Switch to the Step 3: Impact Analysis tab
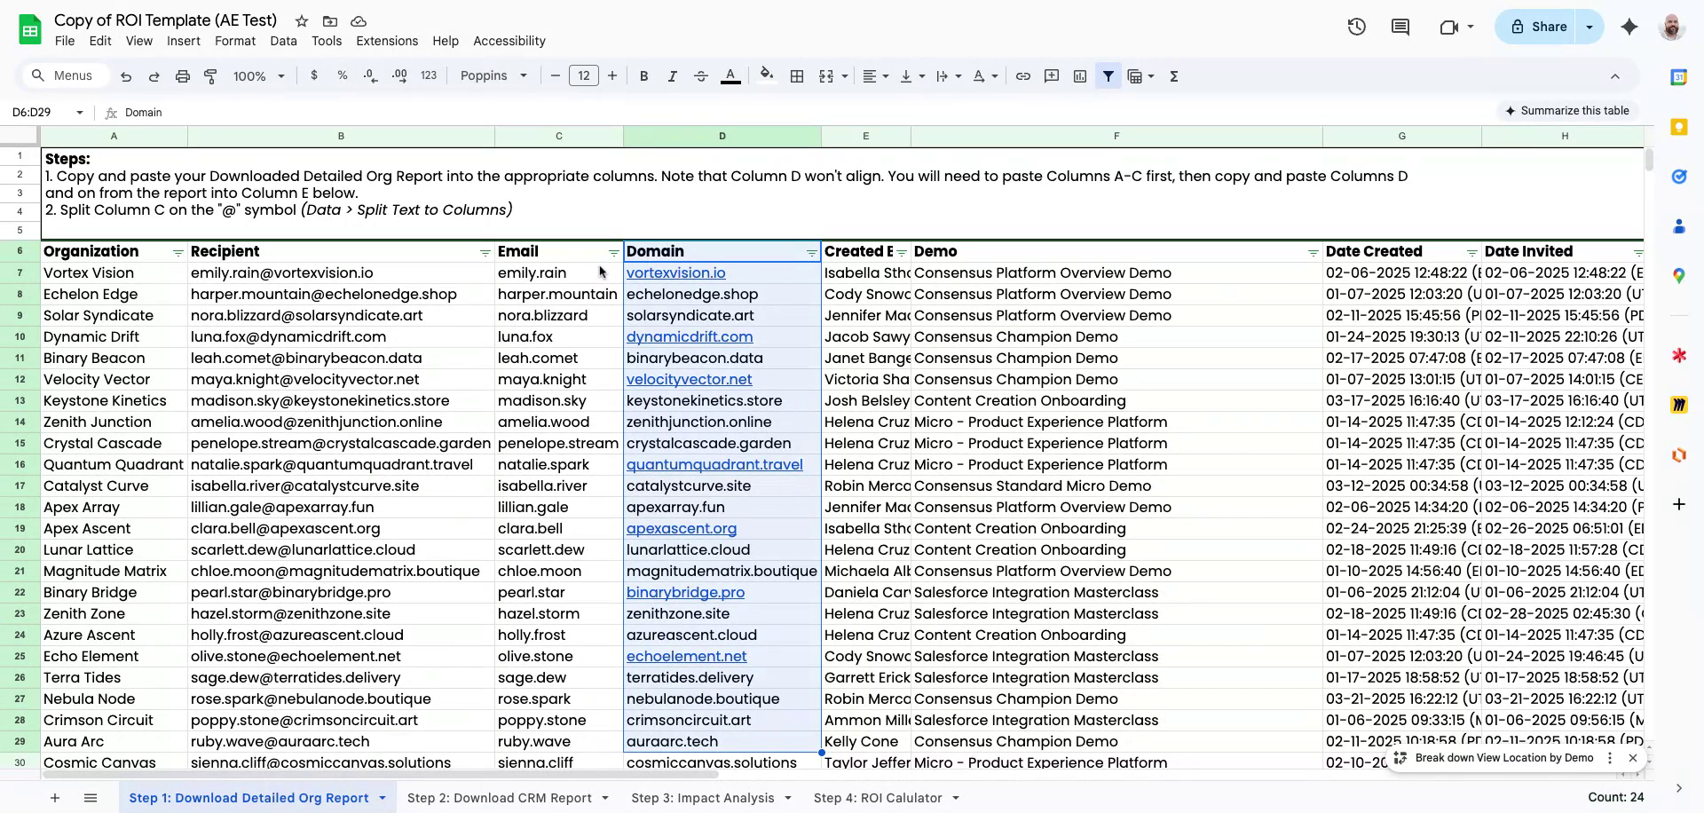 tap(700, 797)
